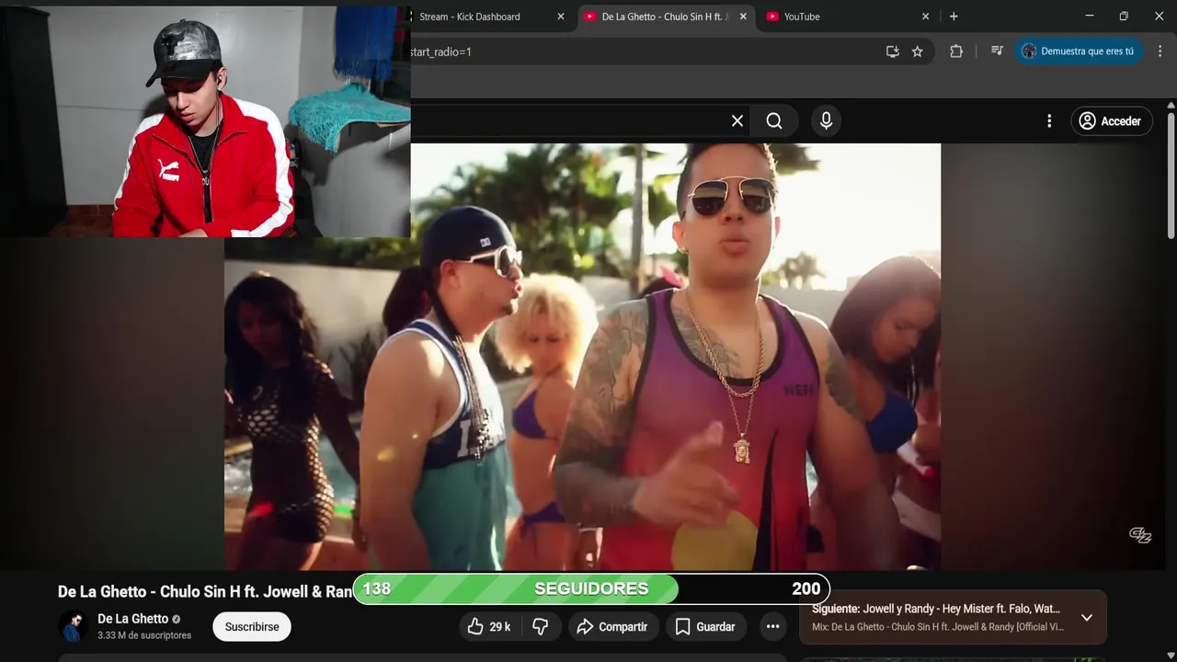Open a new browser tab
The width and height of the screenshot is (1177, 662).
(x=954, y=17)
